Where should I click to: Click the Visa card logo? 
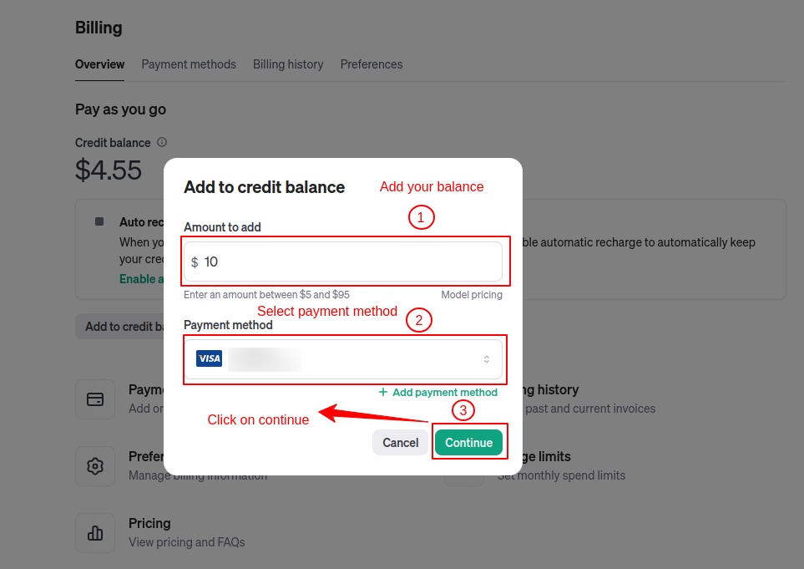(x=209, y=358)
